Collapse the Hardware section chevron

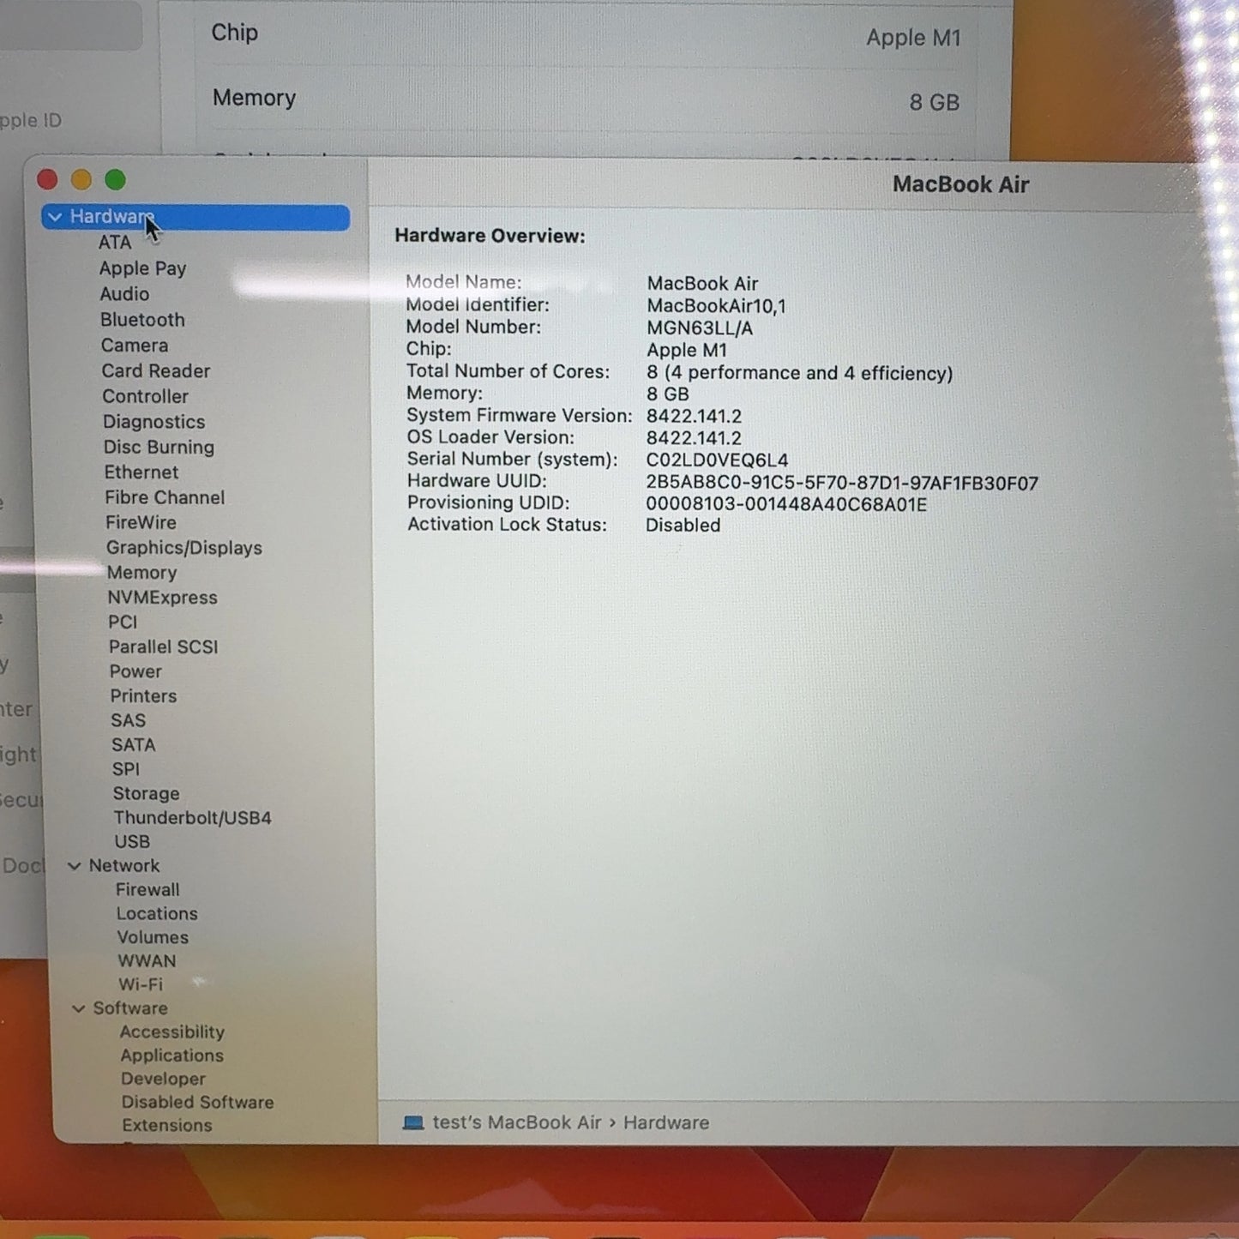click(55, 217)
